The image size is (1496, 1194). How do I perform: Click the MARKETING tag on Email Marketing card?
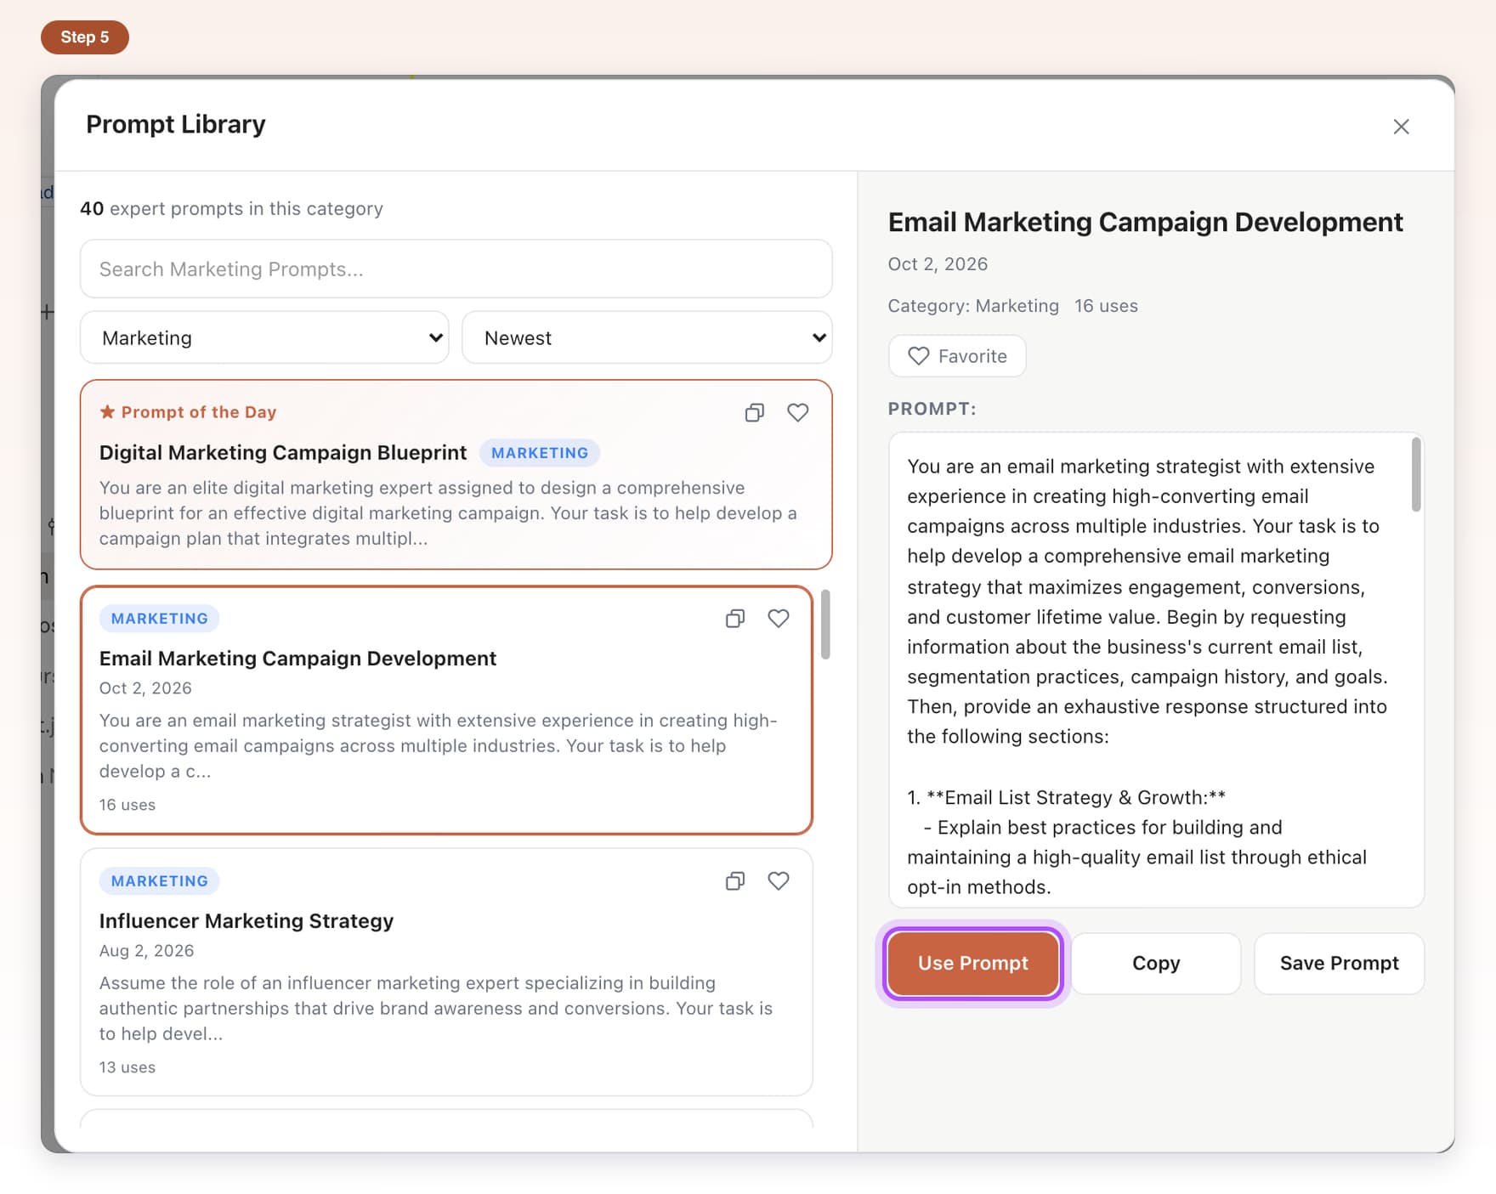point(160,619)
